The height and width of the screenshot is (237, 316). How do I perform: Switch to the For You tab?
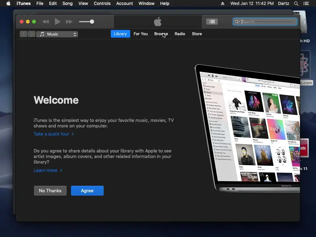[x=141, y=34]
